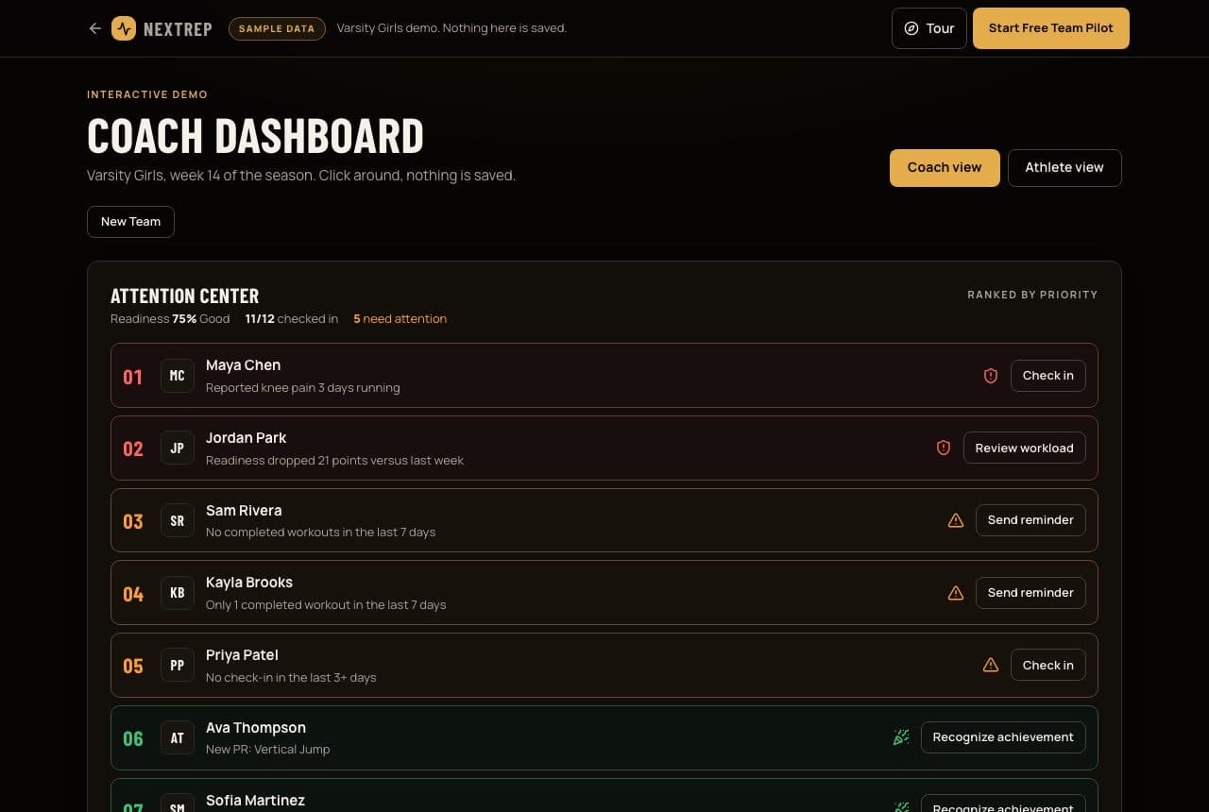
Task: Click the SR avatar badge
Action: [178, 520]
